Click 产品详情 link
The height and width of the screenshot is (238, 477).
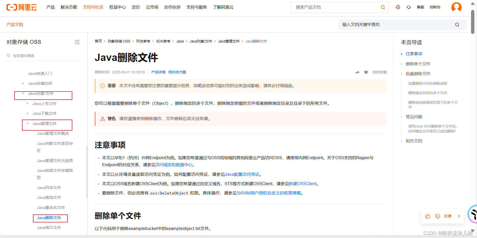click(158, 72)
